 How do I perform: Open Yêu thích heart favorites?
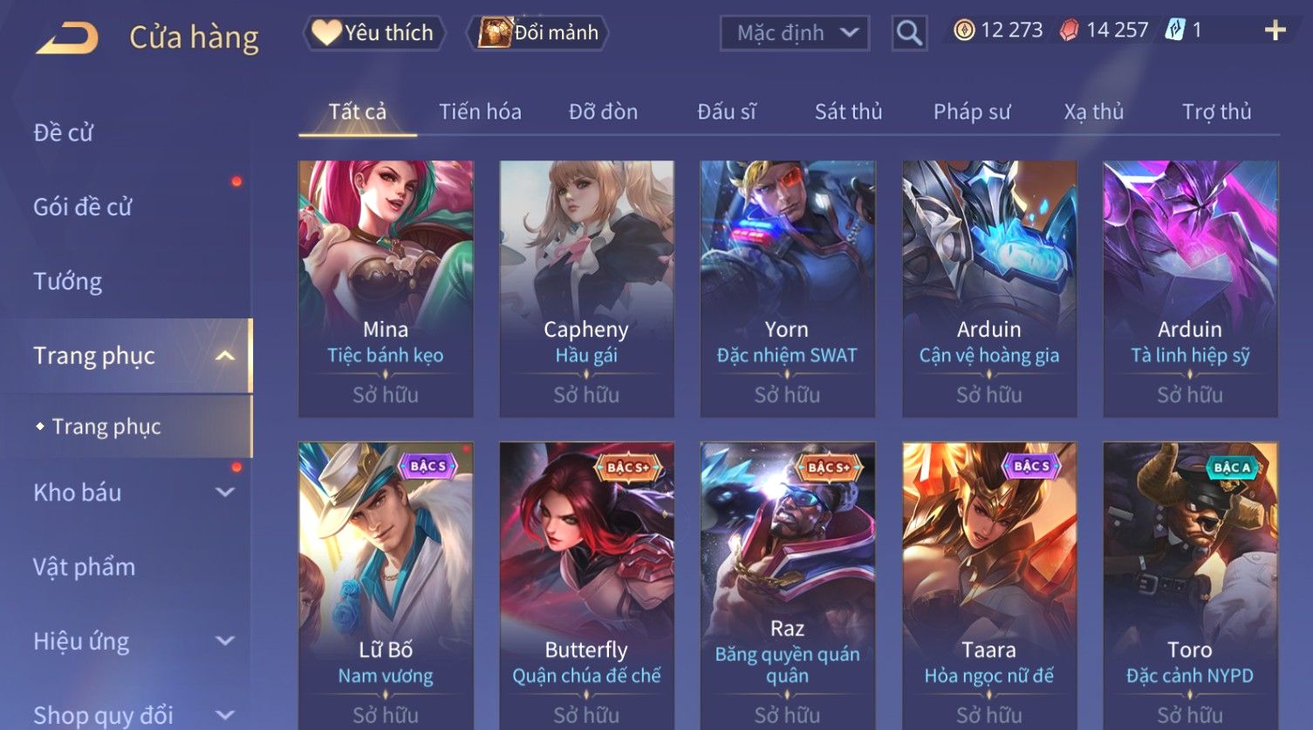pos(374,33)
